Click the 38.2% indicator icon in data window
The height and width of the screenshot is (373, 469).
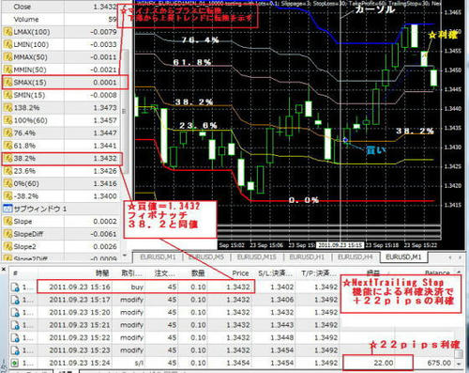[x=8, y=159]
